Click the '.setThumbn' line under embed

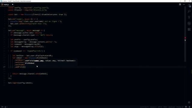click(x=19, y=65)
